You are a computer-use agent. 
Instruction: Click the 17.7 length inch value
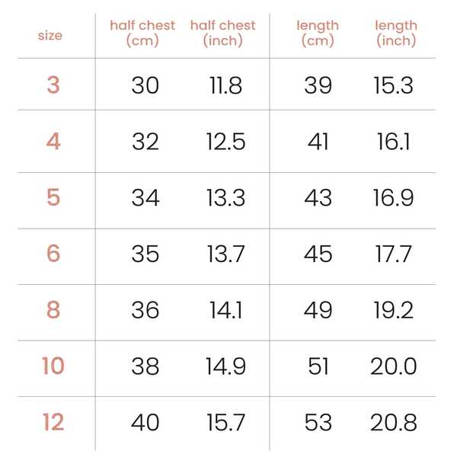click(x=394, y=254)
